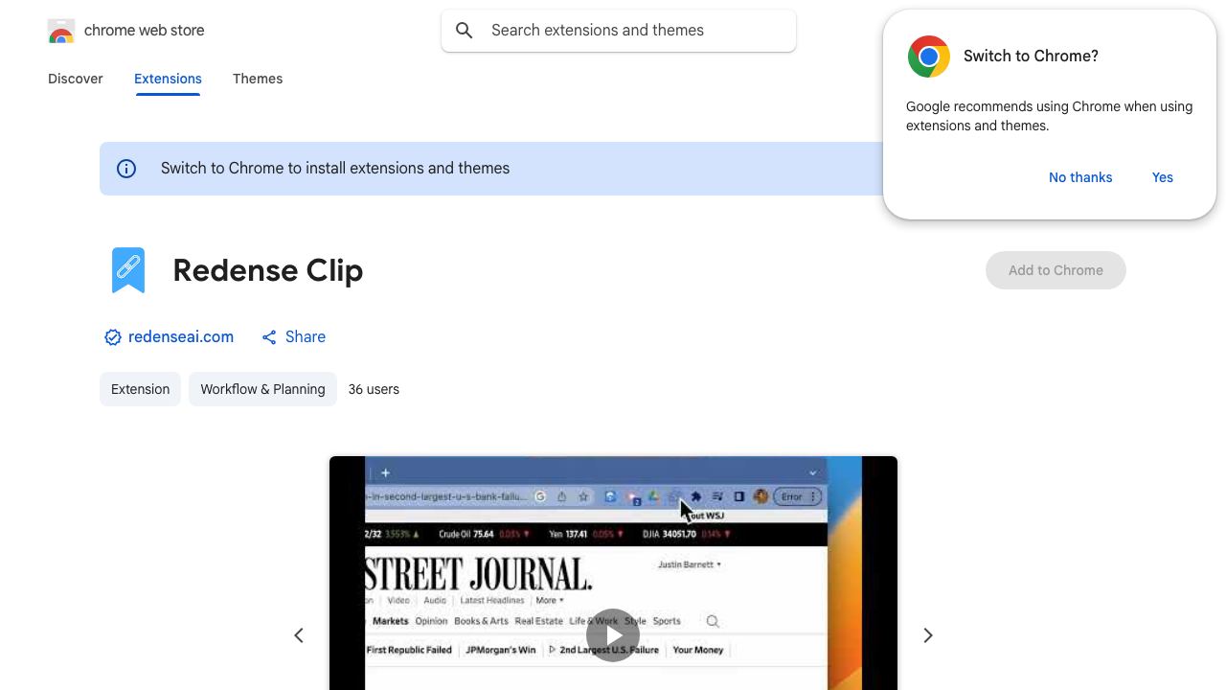
Task: Click the Chrome Web Store logo
Action: coord(61,31)
